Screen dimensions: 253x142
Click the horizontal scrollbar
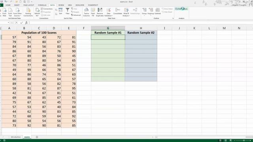[x=202, y=137]
